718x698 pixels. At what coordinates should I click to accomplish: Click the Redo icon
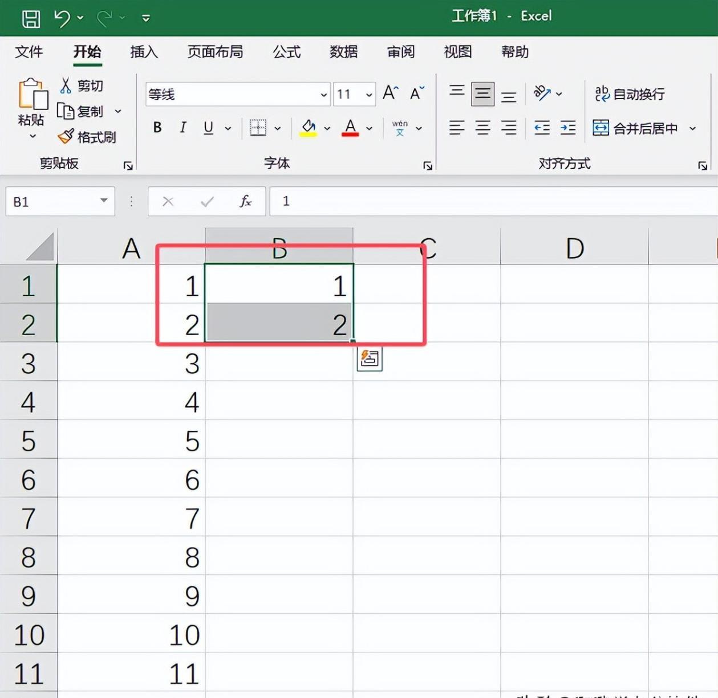(104, 18)
